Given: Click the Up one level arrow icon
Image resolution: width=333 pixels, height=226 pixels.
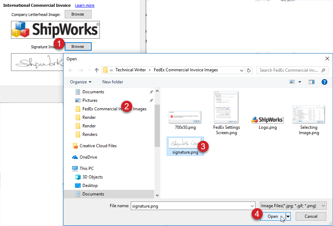Looking at the screenshot, I should tap(96, 70).
